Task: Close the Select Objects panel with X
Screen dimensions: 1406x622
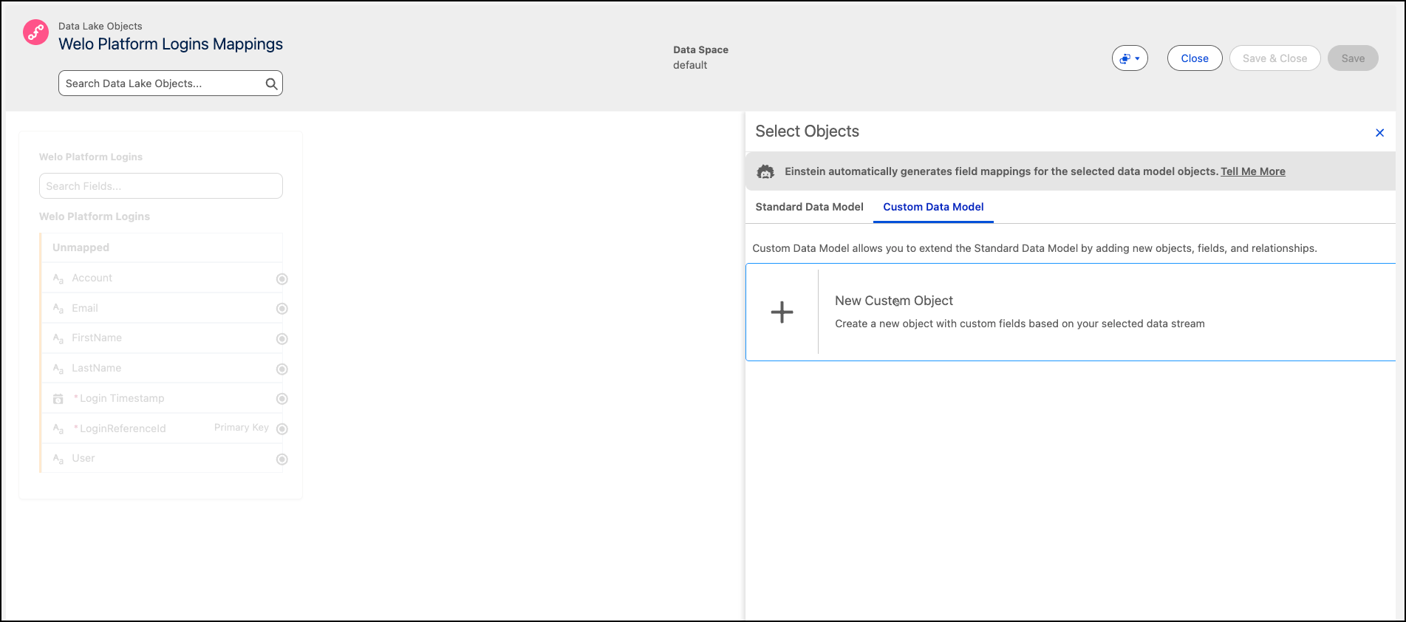Action: (1379, 133)
